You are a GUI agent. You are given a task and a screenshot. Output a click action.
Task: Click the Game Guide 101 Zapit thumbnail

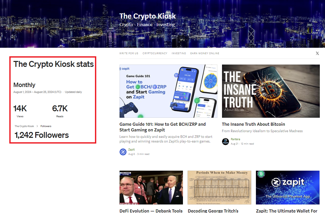click(168, 91)
